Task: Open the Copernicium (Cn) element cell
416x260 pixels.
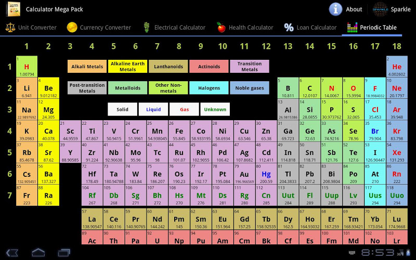Action: pyautogui.click(x=266, y=196)
